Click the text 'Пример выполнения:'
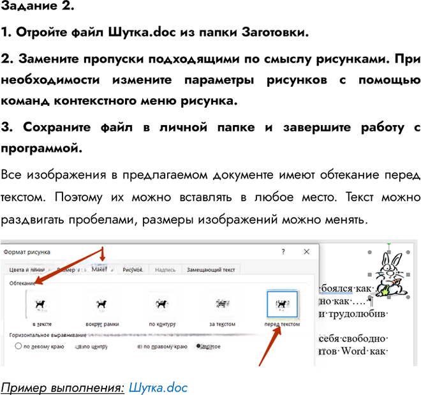The height and width of the screenshot is (395, 421). [x=63, y=387]
